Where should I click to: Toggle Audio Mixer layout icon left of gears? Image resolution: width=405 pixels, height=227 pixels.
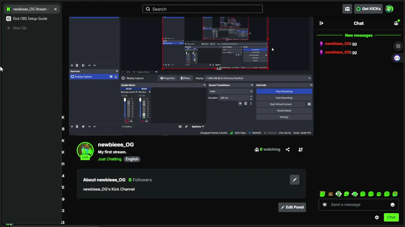click(180, 126)
